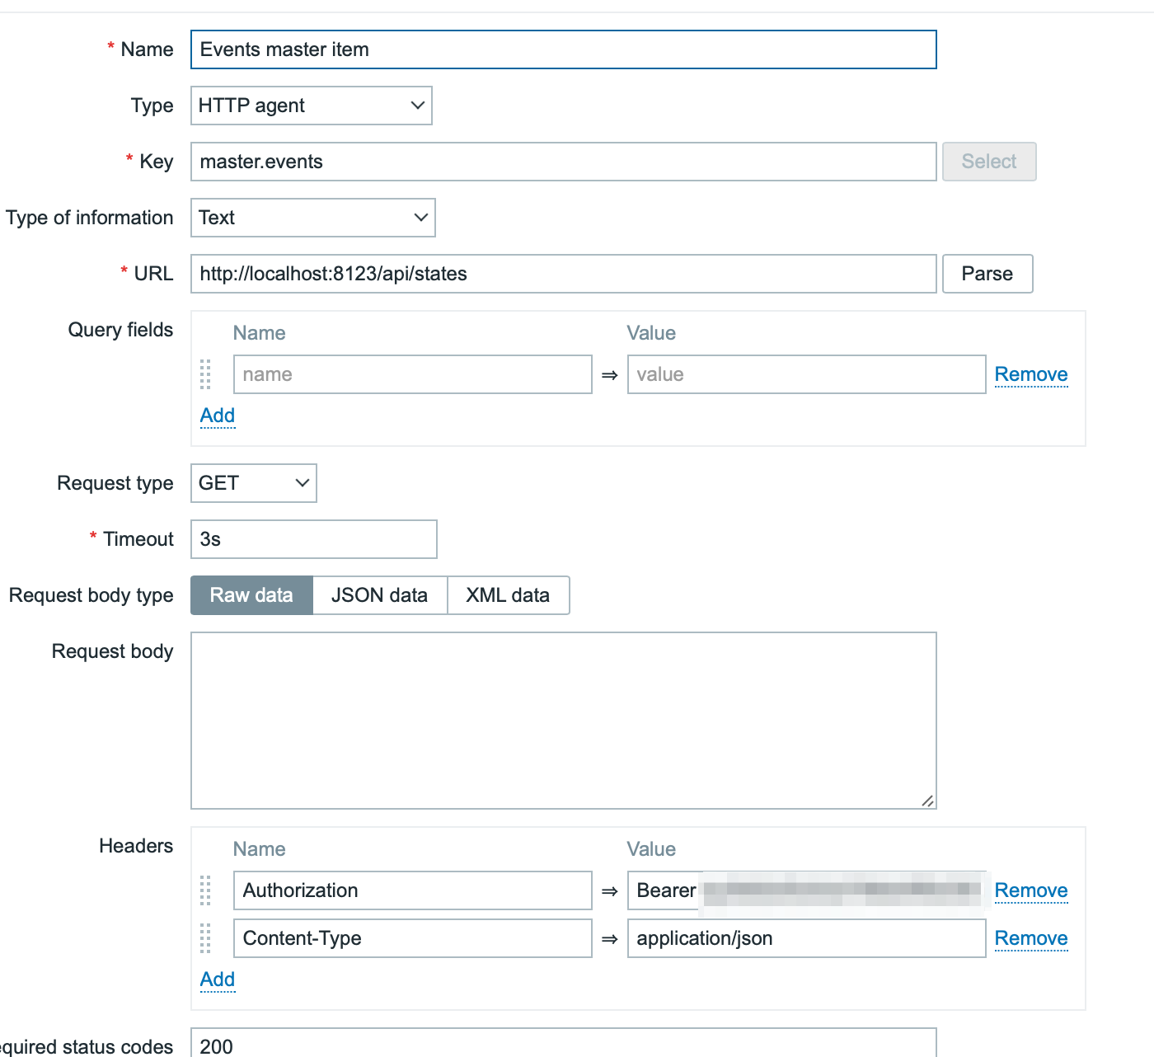Remove the Authorization header
The height and width of the screenshot is (1057, 1154).
click(1030, 890)
